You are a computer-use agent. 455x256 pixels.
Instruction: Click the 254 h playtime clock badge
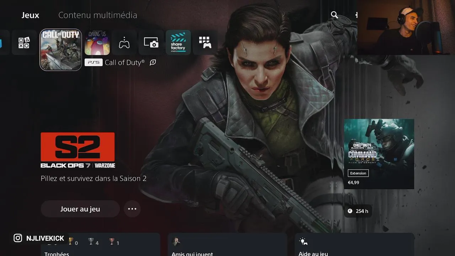[x=358, y=211]
